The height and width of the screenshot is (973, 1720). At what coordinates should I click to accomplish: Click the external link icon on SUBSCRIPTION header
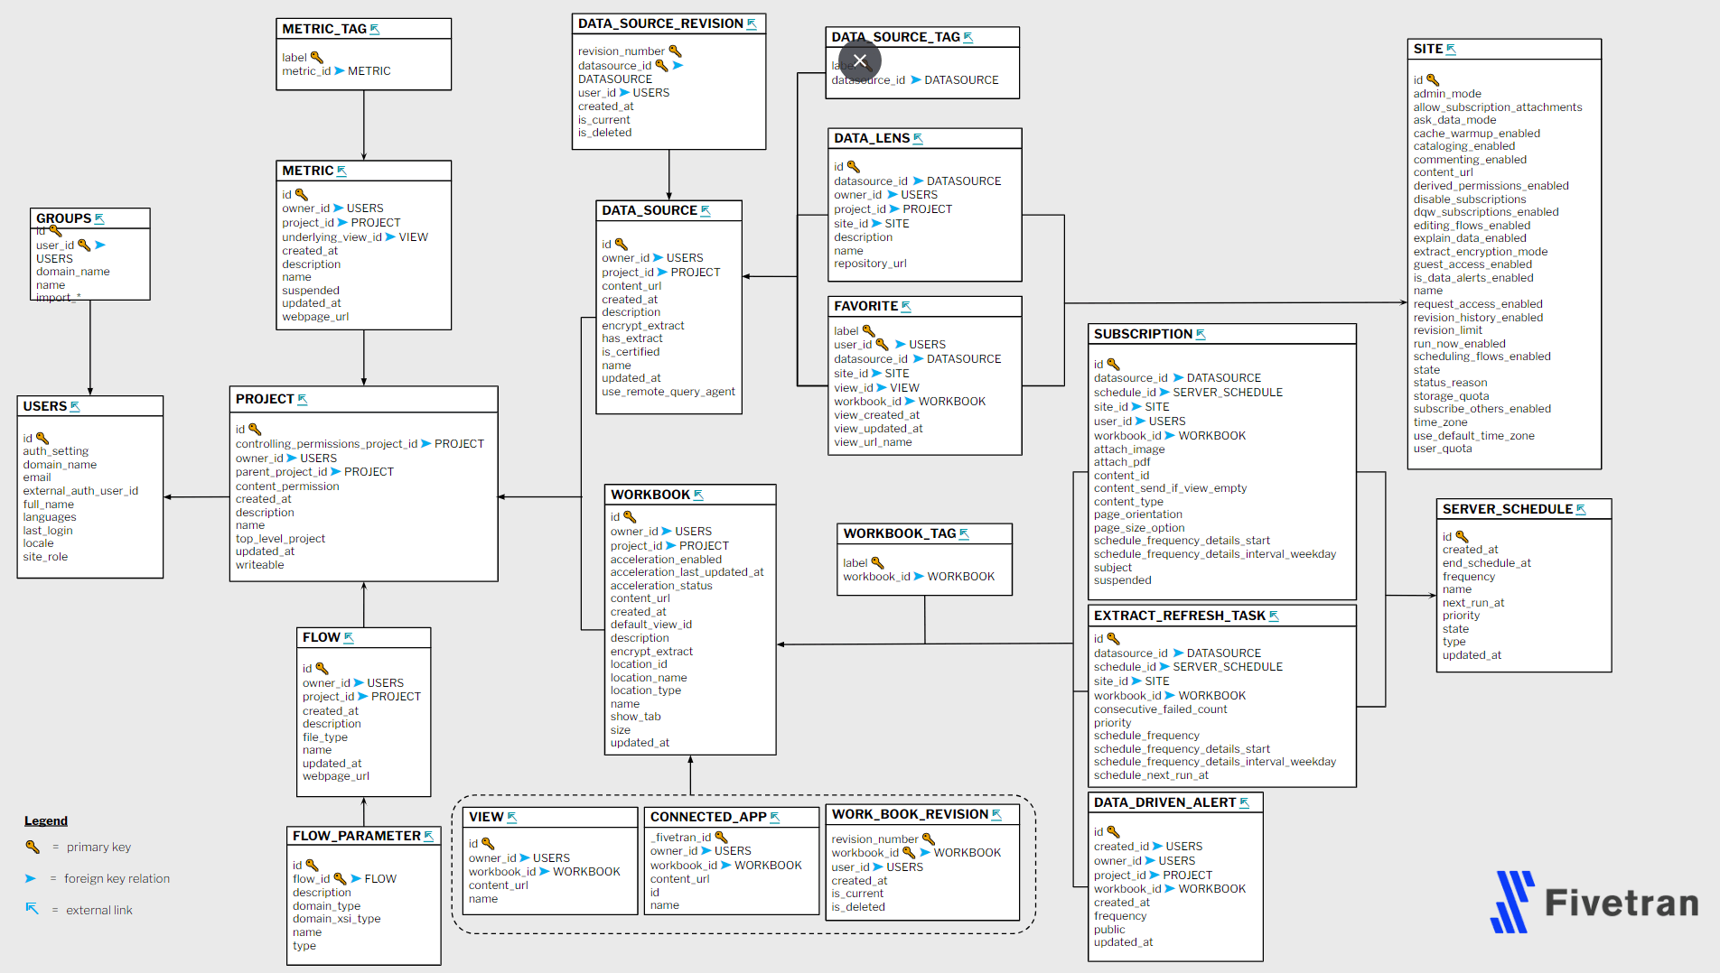click(x=1201, y=334)
